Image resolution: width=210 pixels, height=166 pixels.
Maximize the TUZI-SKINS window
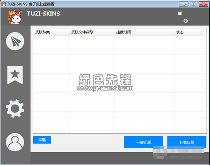coord(194,4)
